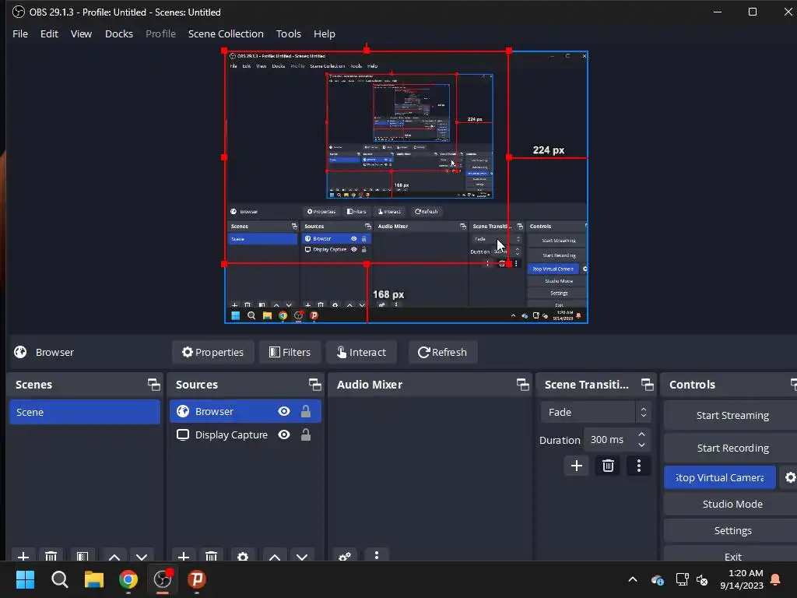Image resolution: width=797 pixels, height=598 pixels.
Task: Refresh the Browser source
Action: [443, 352]
